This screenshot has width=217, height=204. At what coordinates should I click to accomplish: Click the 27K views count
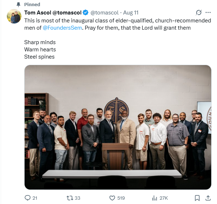pos(163,198)
